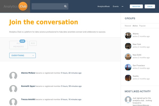
Task: Open the Atlanta group link
Action: 135,34
